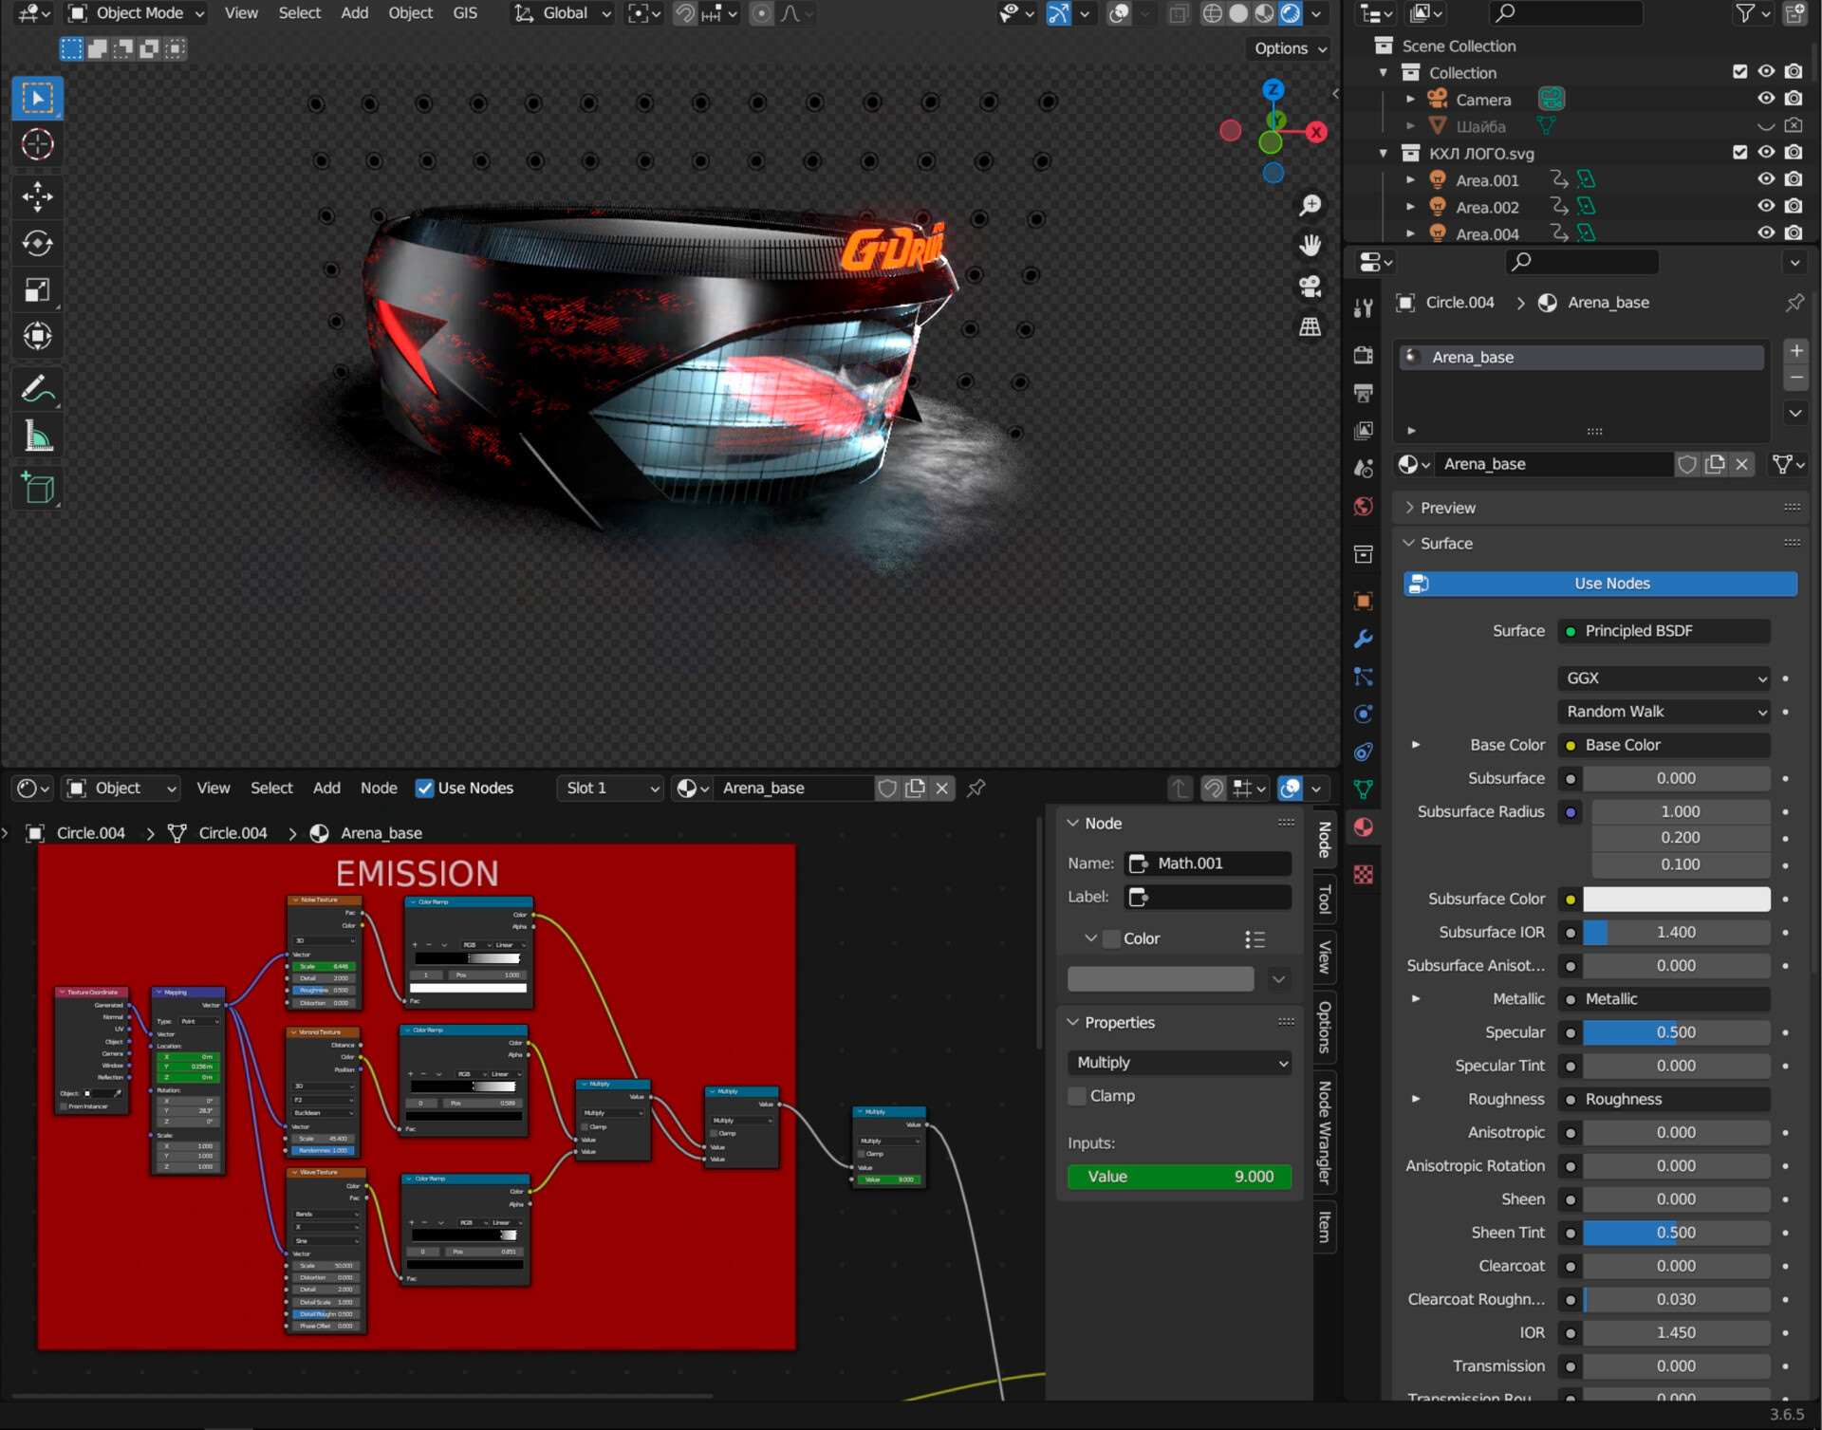Image resolution: width=1822 pixels, height=1430 pixels.
Task: Select the Rotate tool
Action: pyautogui.click(x=37, y=244)
